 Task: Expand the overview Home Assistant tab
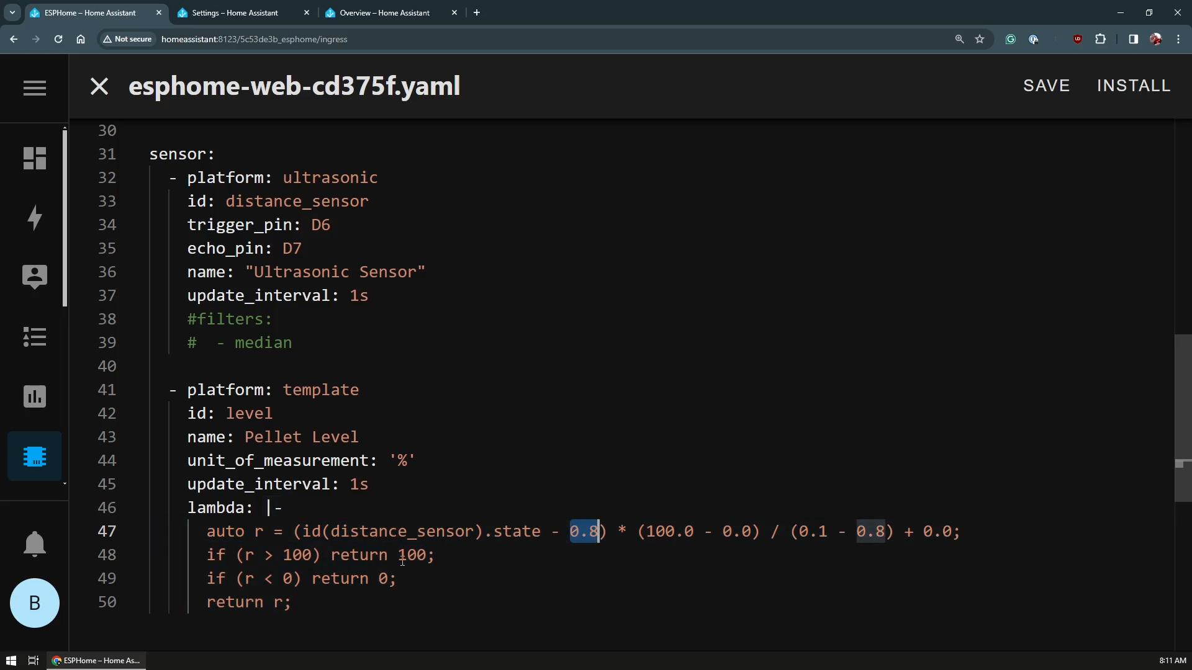tap(385, 12)
